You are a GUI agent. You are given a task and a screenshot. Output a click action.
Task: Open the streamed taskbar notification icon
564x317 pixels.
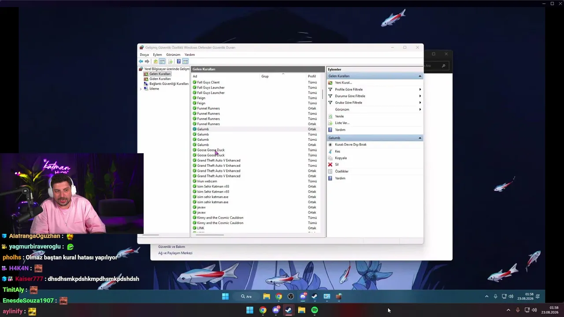[x=538, y=296]
